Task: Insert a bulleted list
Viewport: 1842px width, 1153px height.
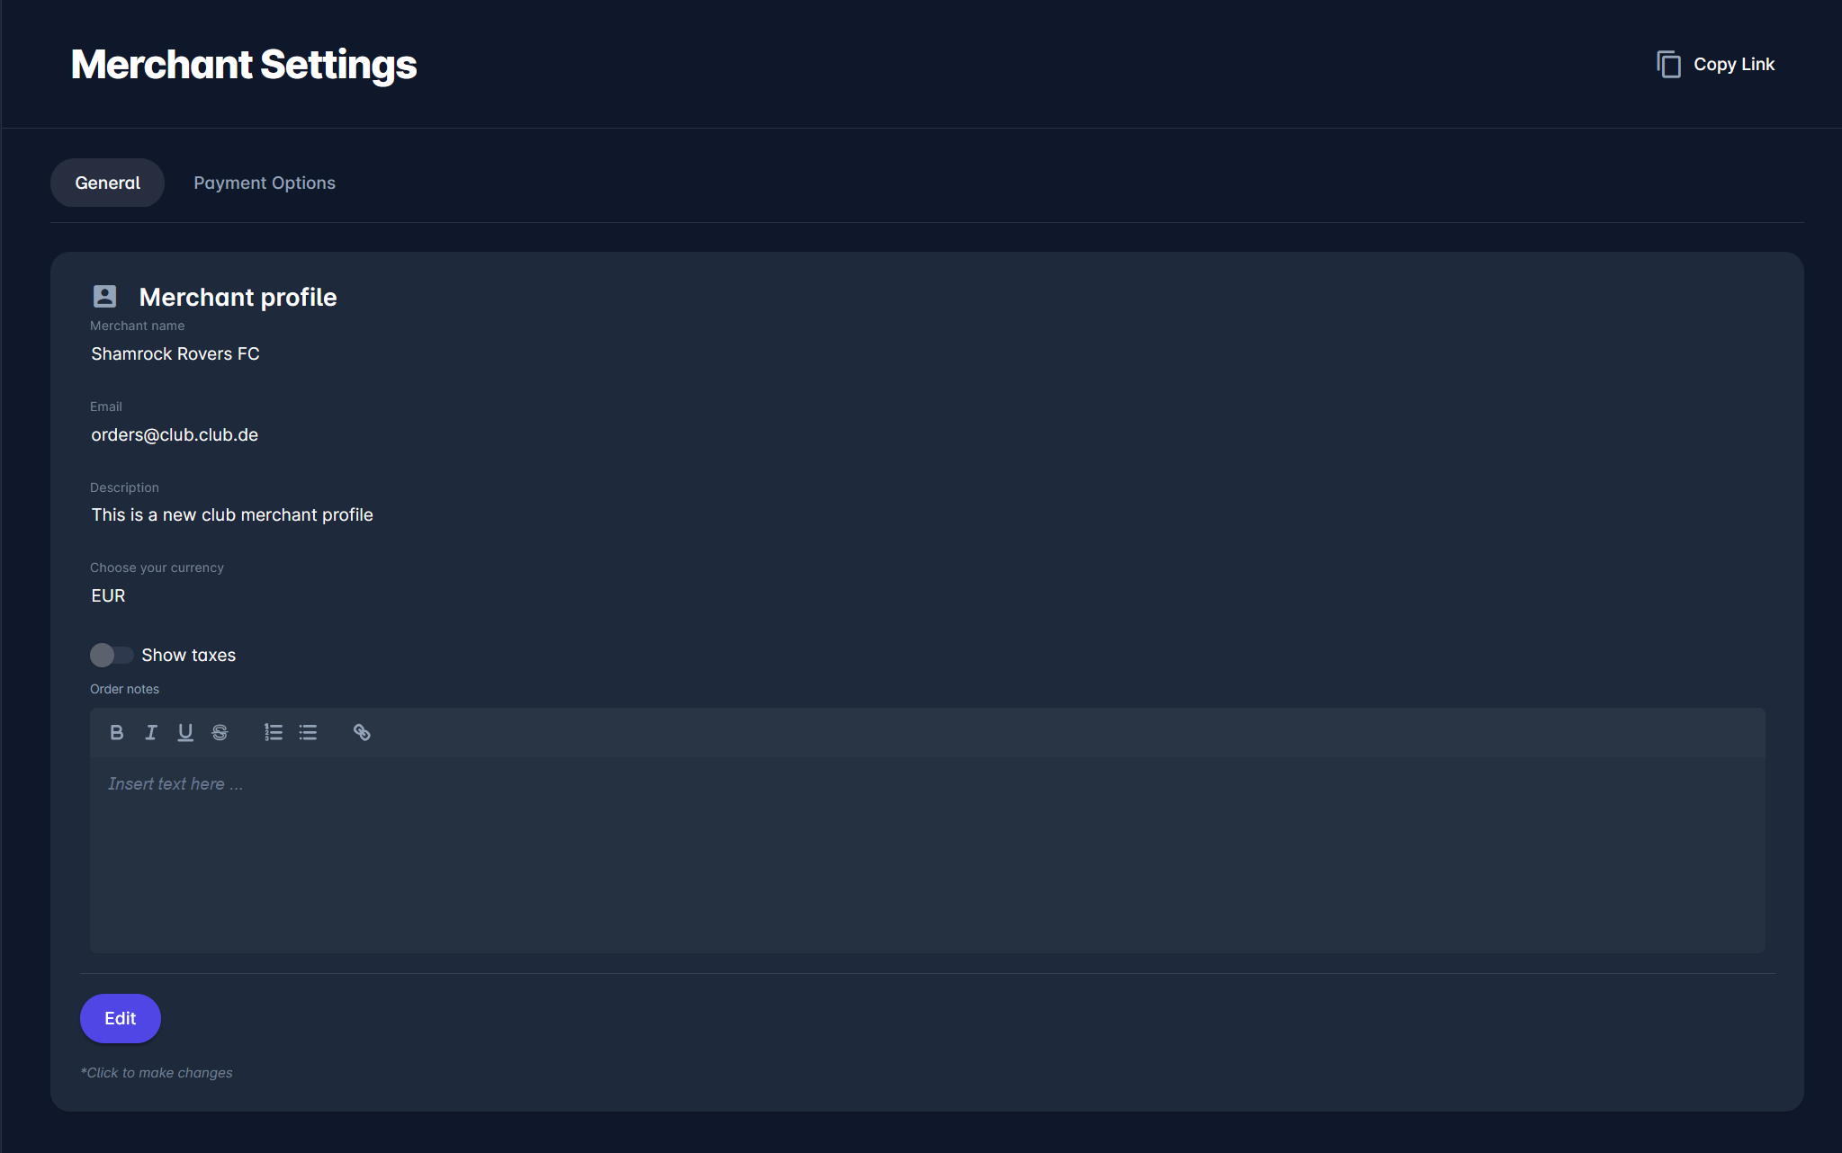Action: pos(308,732)
